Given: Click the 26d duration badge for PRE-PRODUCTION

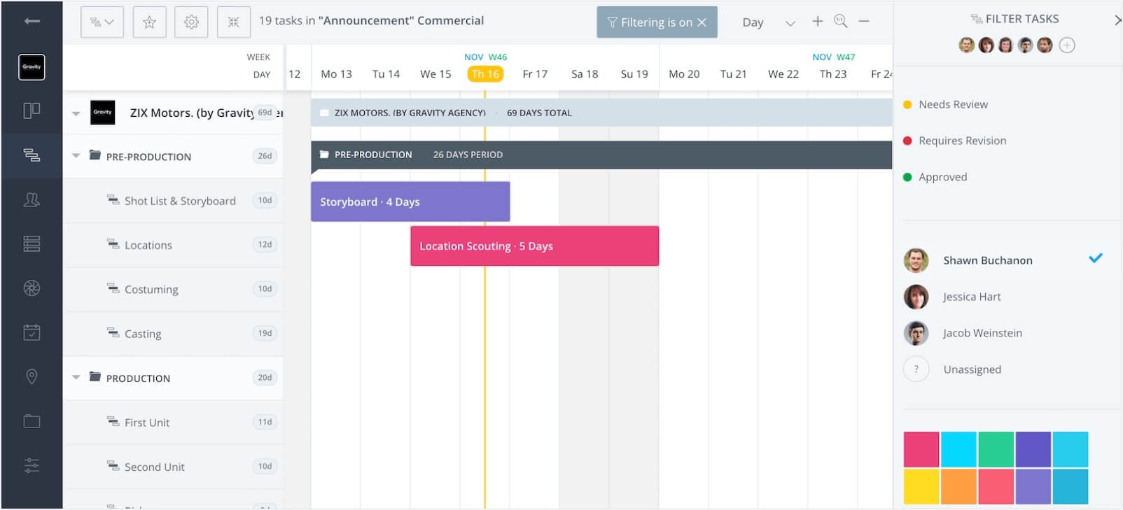Looking at the screenshot, I should point(265,156).
